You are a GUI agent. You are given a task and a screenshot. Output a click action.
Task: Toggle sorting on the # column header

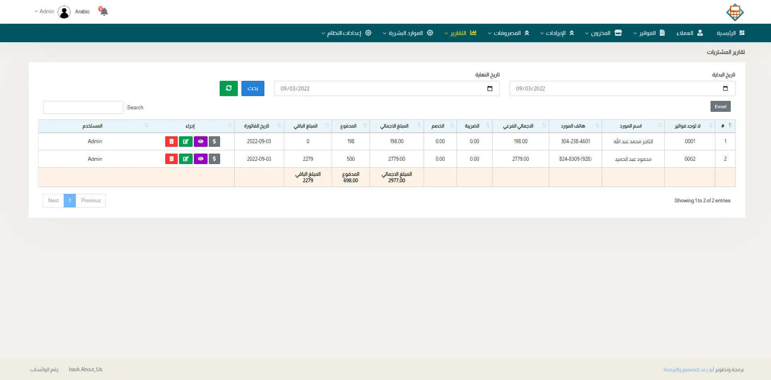click(725, 126)
